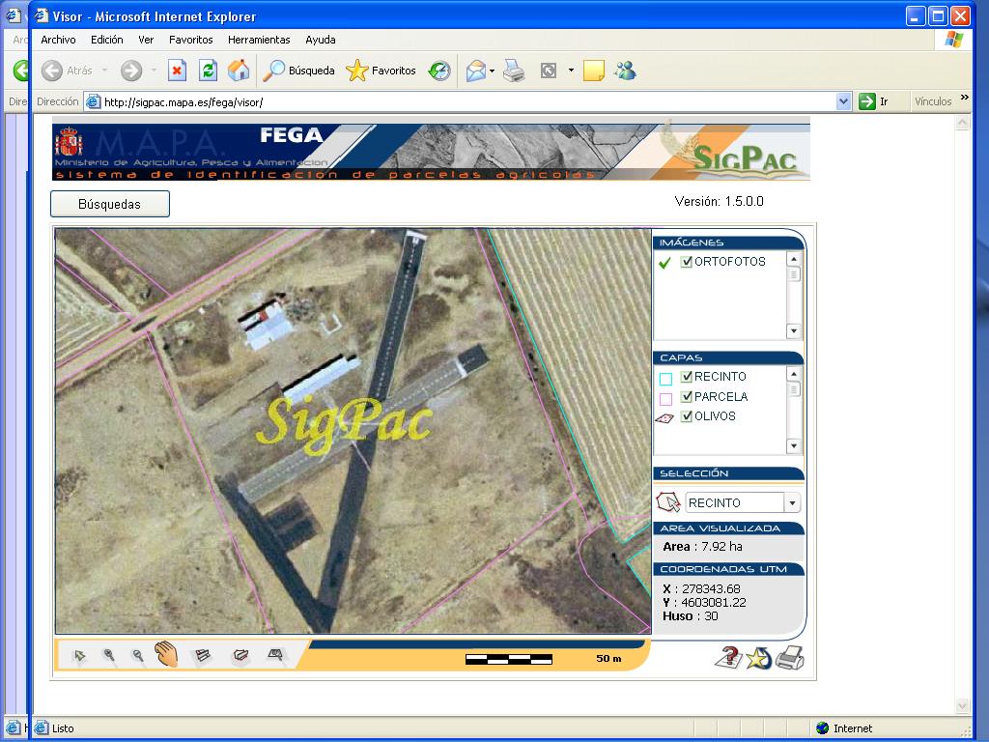Activate the hand pan tool

coord(167,655)
